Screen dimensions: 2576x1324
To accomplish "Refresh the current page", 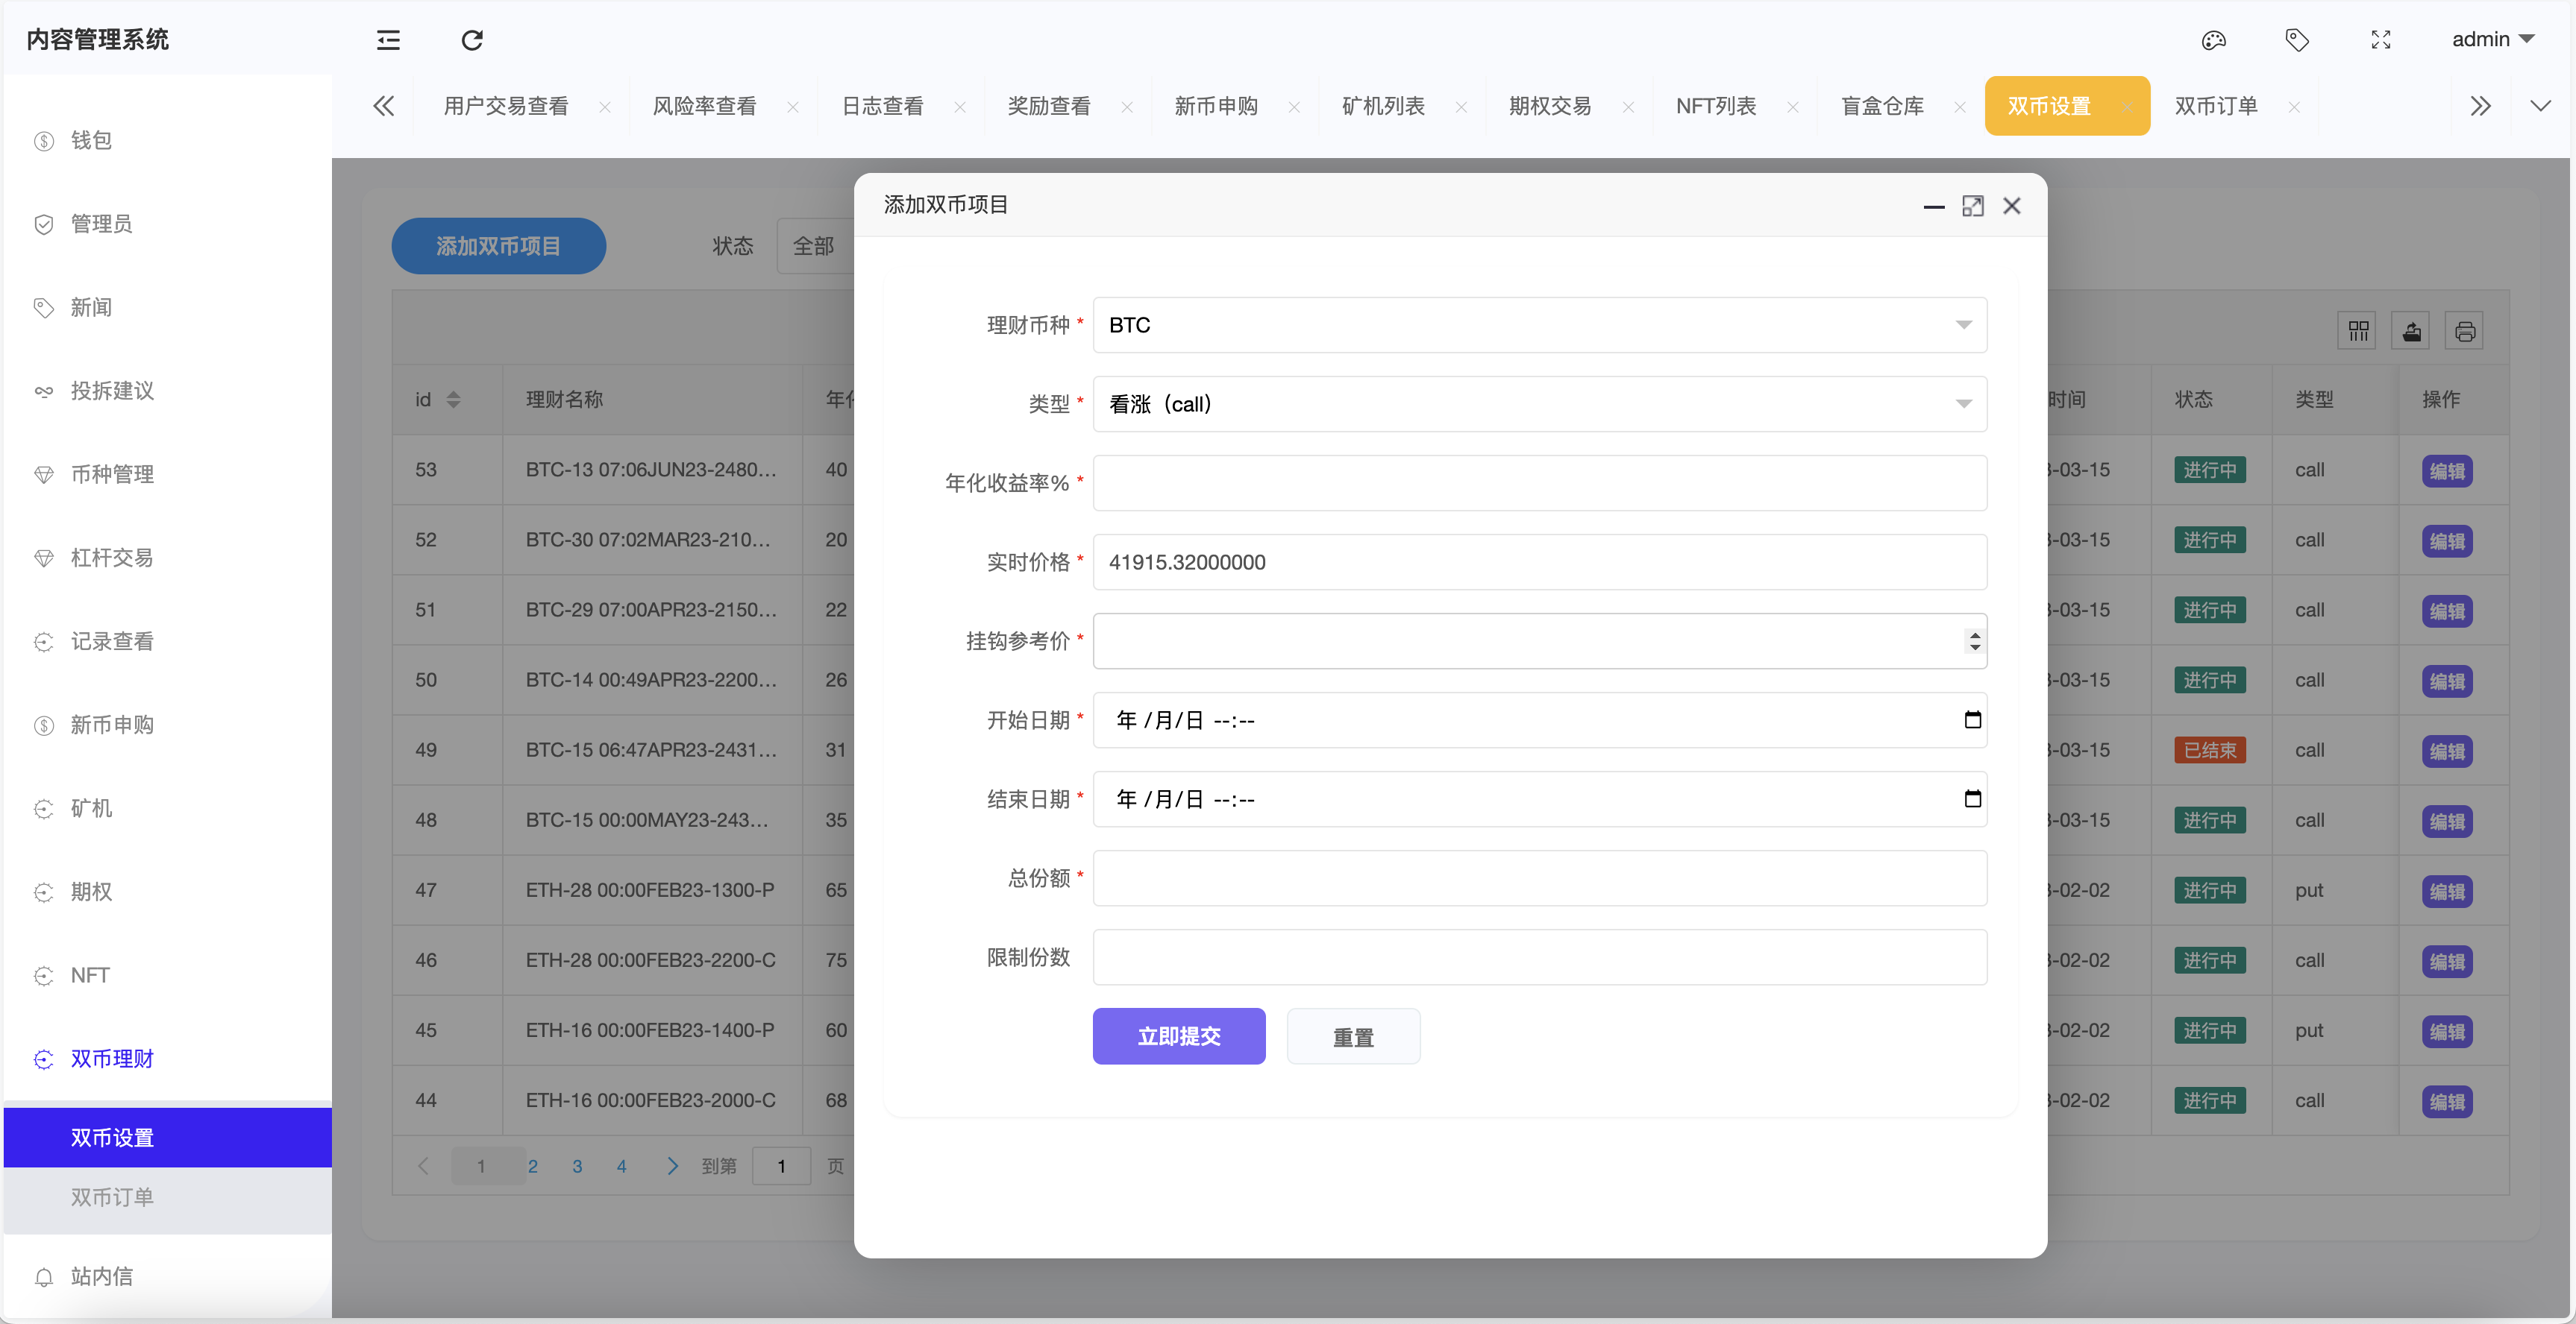I will [x=471, y=41].
